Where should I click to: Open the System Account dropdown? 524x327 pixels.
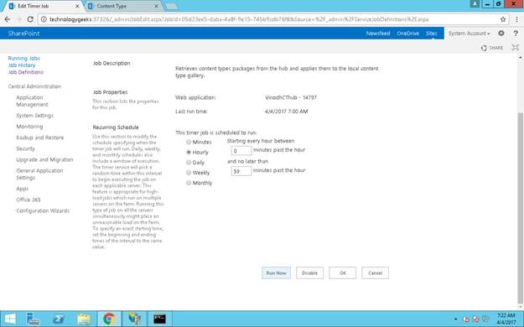click(x=469, y=33)
